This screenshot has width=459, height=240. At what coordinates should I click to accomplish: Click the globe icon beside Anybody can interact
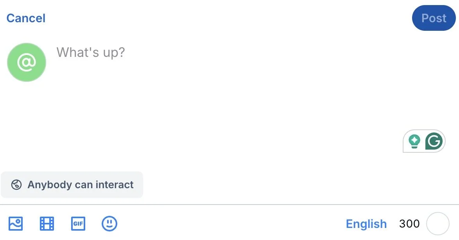click(x=16, y=185)
